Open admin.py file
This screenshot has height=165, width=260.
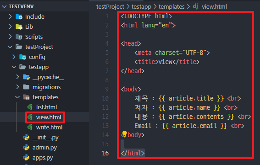(44, 148)
